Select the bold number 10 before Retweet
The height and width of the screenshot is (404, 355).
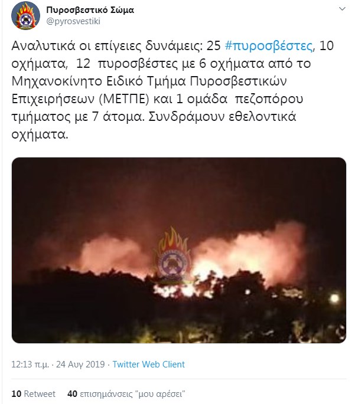tap(17, 394)
